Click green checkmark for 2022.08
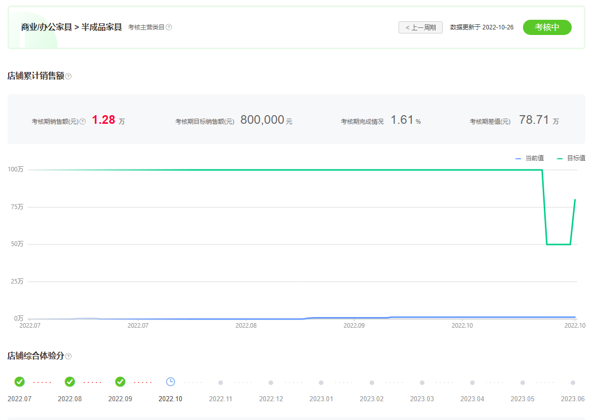The height and width of the screenshot is (420, 592). pyautogui.click(x=70, y=382)
